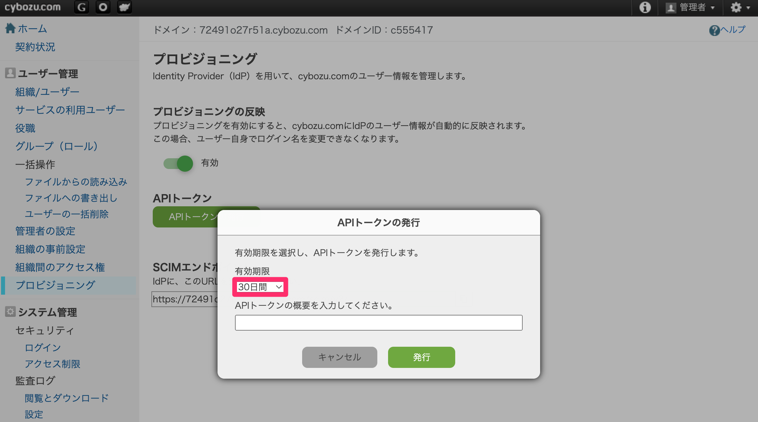Open the kintone cloud service icon
Image resolution: width=758 pixels, height=422 pixels.
tap(125, 7)
